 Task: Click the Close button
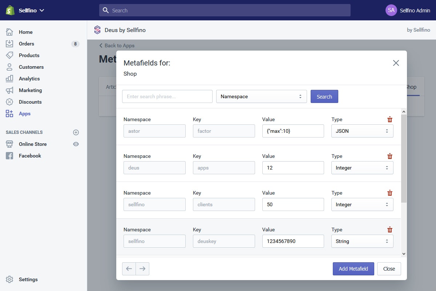(x=389, y=269)
